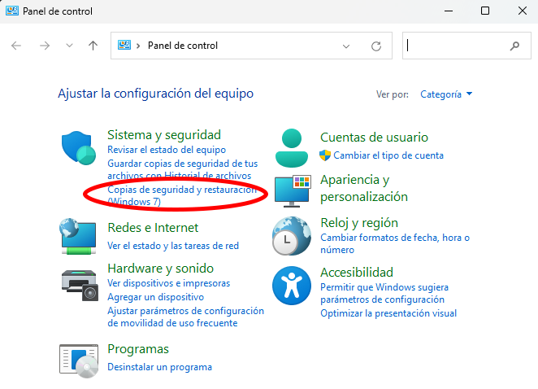Go back with the left arrow
The width and height of the screenshot is (538, 389).
(16, 46)
